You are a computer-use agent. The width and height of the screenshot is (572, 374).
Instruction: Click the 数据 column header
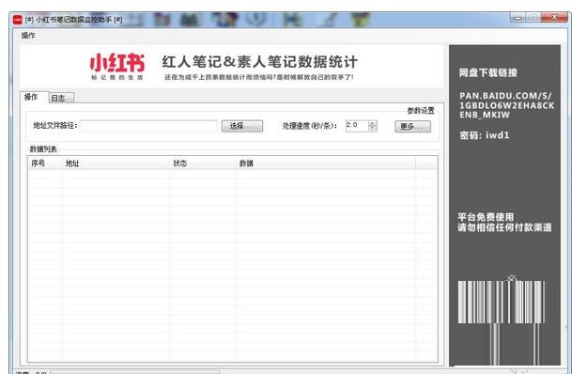[x=326, y=164]
